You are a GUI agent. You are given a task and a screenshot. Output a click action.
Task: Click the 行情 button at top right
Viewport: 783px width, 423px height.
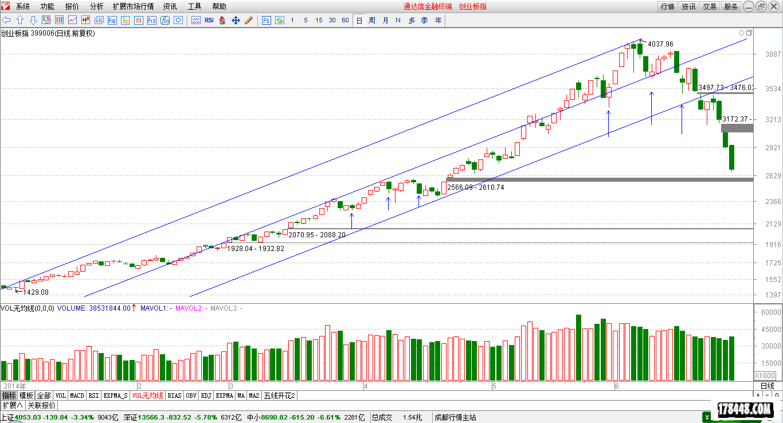click(x=667, y=6)
